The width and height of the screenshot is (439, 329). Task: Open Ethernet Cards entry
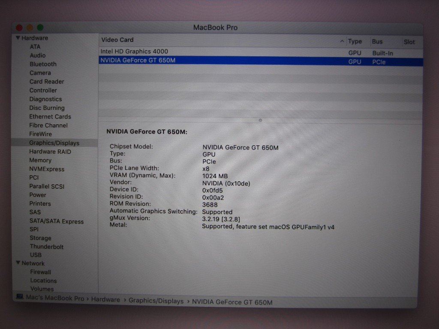click(50, 117)
